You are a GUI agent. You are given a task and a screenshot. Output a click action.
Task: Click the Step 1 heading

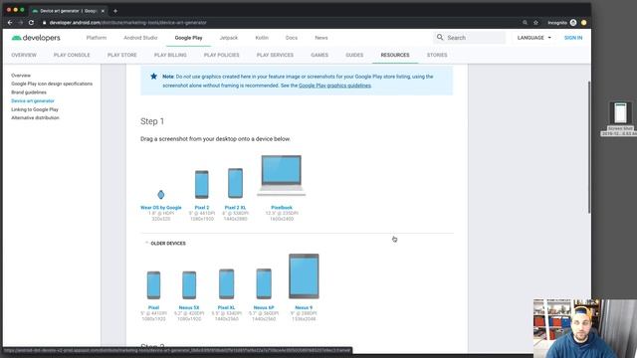(152, 121)
